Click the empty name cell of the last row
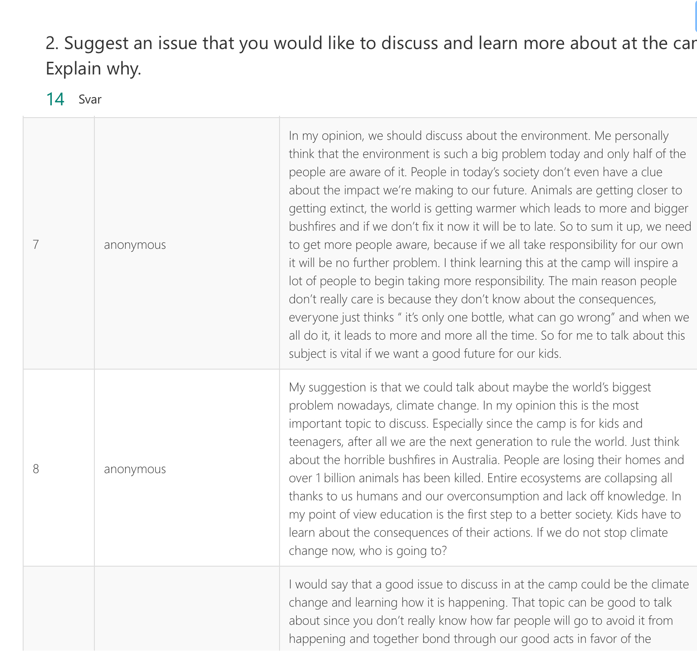The image size is (697, 662). point(187,608)
